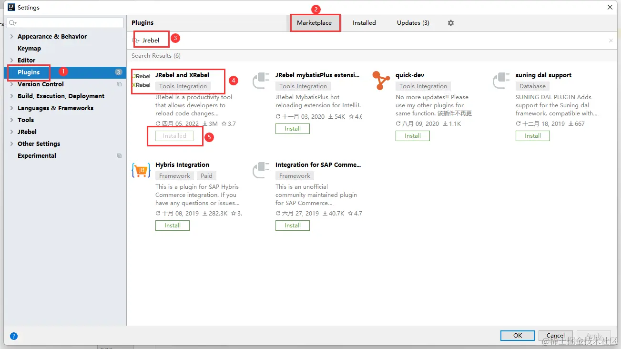
Task: Click Tools Integration tag under JRebel and XRebel
Action: pyautogui.click(x=183, y=86)
